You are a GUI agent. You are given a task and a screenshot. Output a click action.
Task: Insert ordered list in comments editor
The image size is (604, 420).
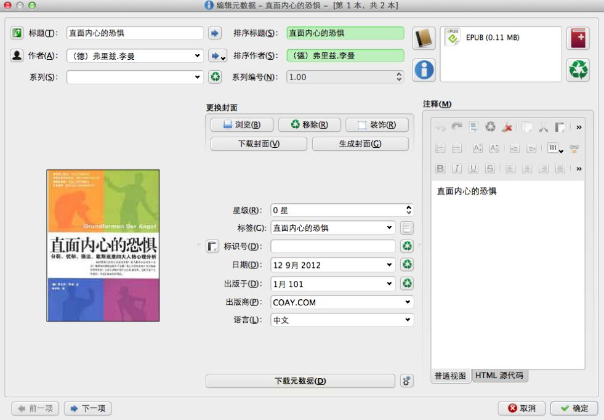pyautogui.click(x=440, y=148)
